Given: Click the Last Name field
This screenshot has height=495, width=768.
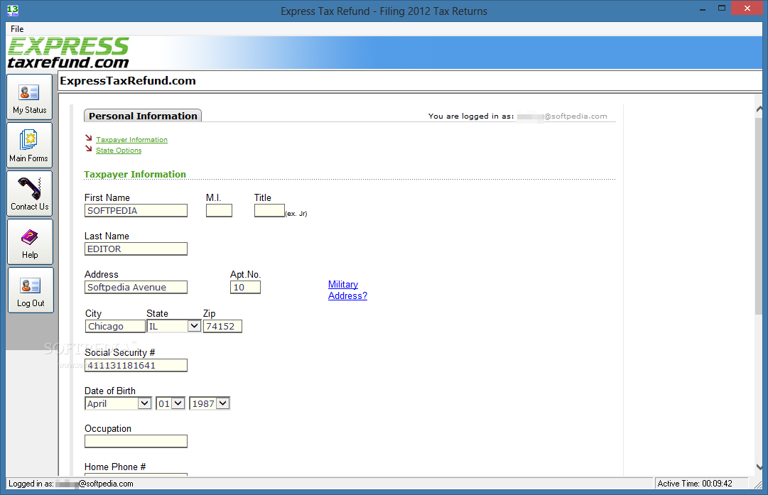Looking at the screenshot, I should 136,249.
